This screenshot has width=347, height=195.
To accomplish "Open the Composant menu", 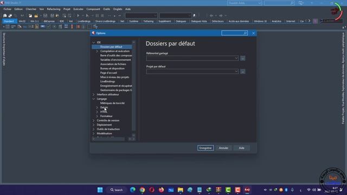I will point(93,9).
